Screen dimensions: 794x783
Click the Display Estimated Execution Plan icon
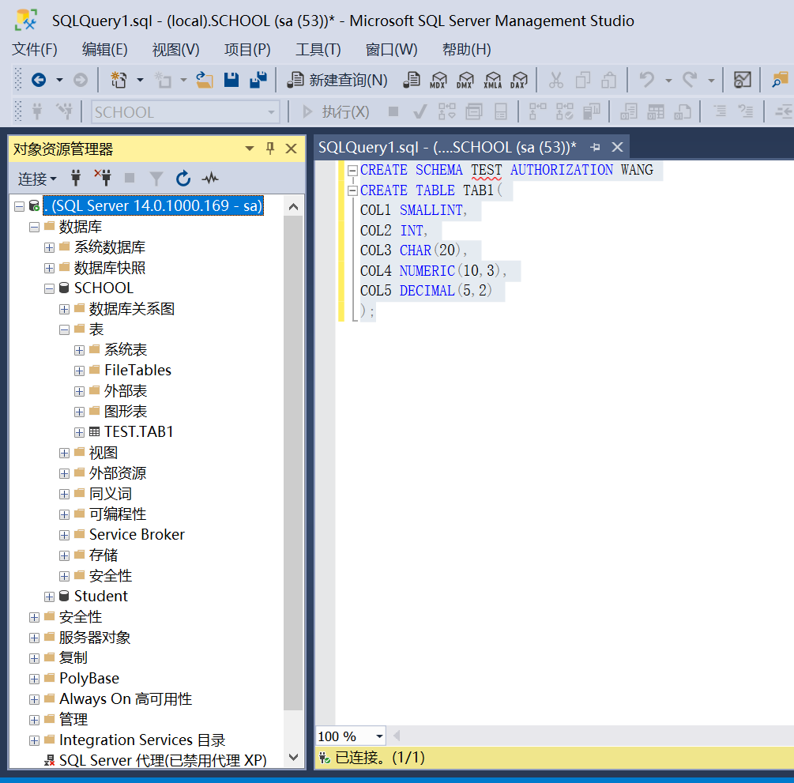pyautogui.click(x=446, y=111)
